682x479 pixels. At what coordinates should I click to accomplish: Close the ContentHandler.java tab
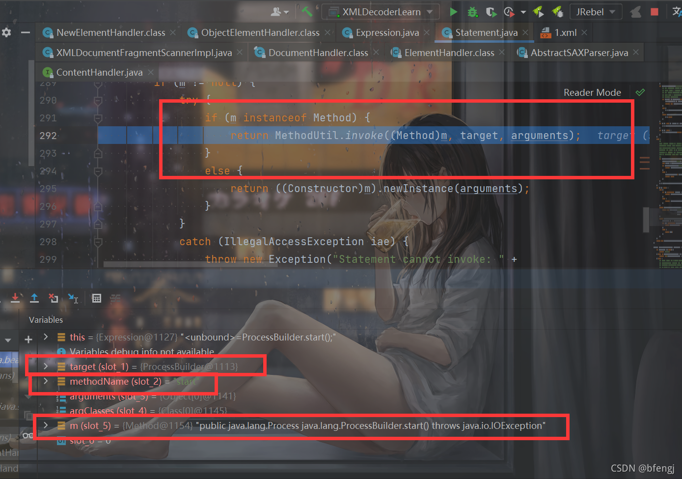click(x=151, y=72)
